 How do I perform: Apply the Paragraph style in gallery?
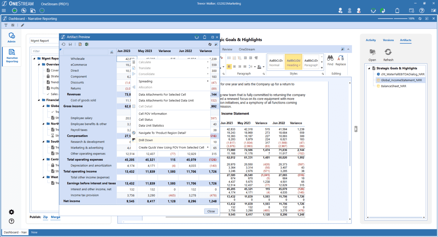pos(311,62)
